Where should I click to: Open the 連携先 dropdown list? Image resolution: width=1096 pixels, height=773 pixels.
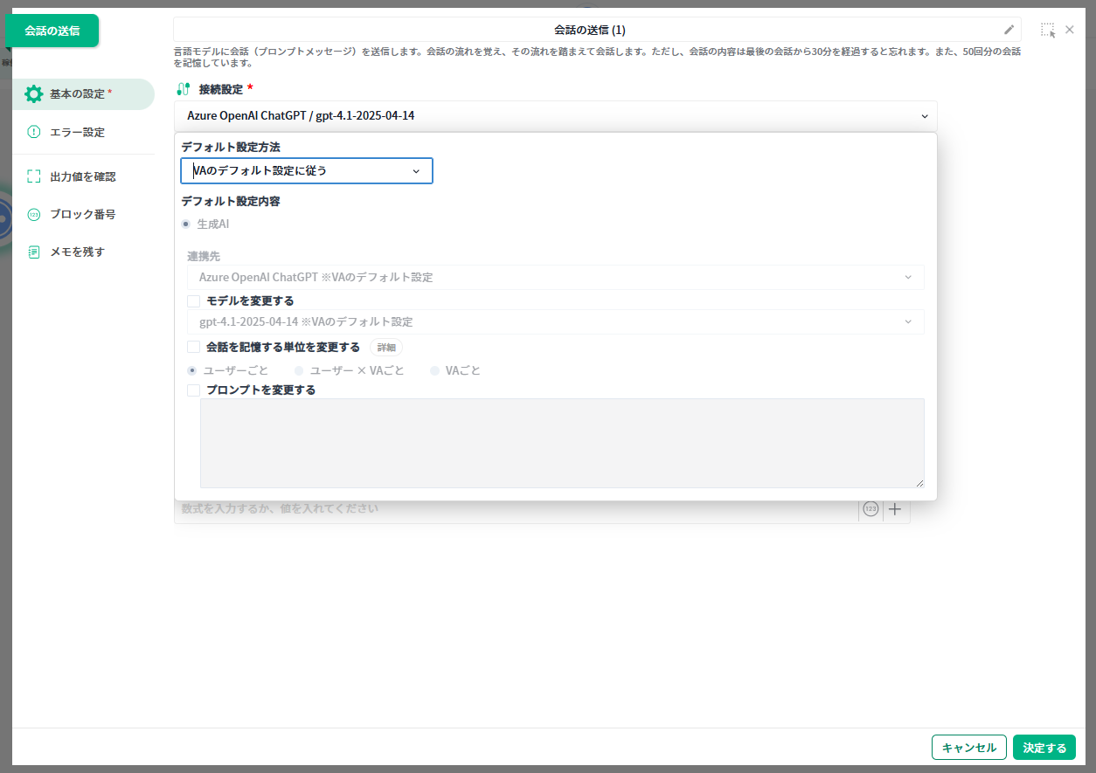pos(555,278)
